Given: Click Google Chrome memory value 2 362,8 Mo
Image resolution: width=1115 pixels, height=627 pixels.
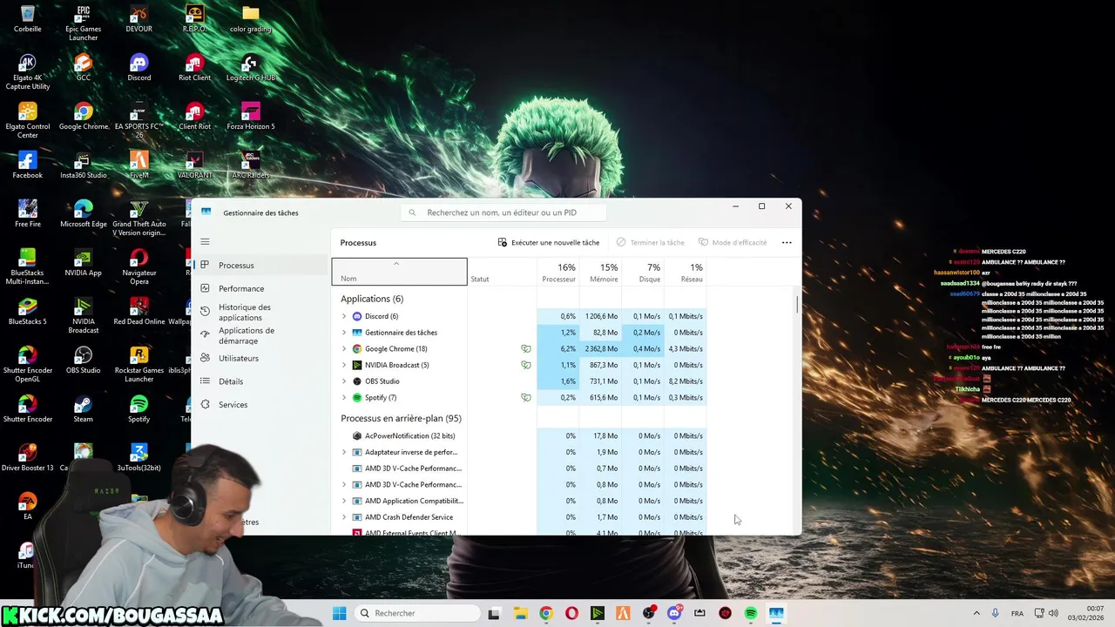Looking at the screenshot, I should [601, 348].
